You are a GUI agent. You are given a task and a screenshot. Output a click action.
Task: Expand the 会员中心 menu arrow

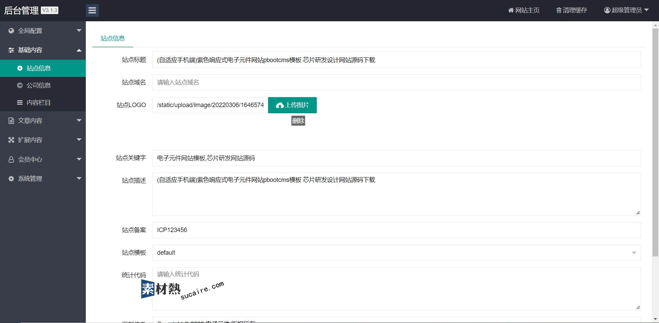pyautogui.click(x=79, y=159)
